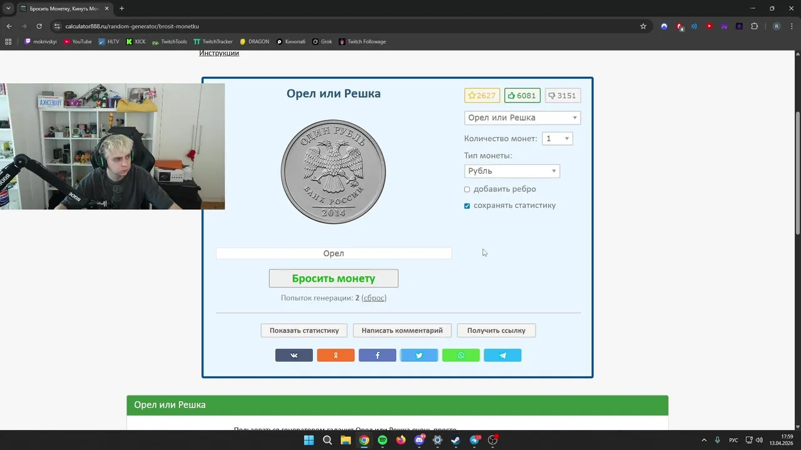Open the 'Количество монет' dropdown
Viewport: 801px width, 450px height.
coord(557,139)
